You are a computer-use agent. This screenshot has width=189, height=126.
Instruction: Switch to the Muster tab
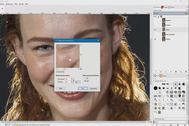(x=163, y=76)
